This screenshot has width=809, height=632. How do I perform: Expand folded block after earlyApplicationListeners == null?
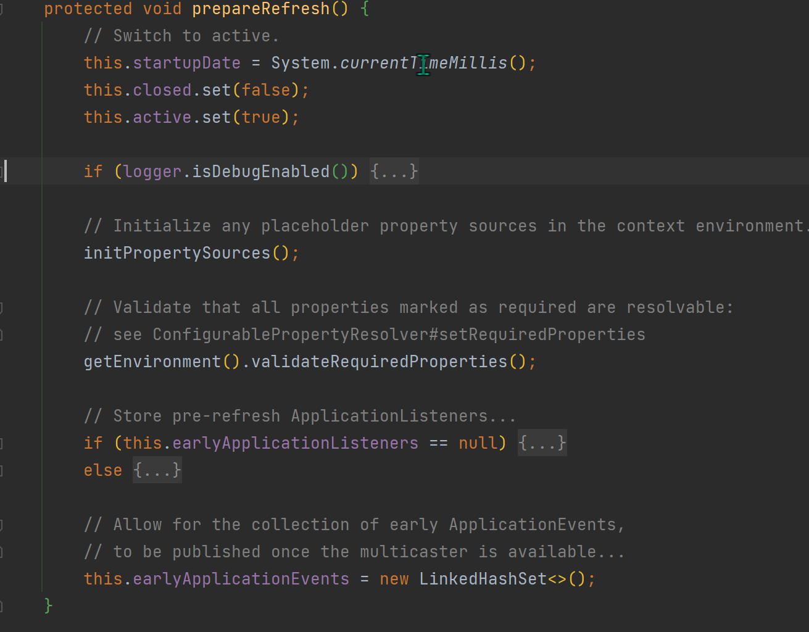542,443
